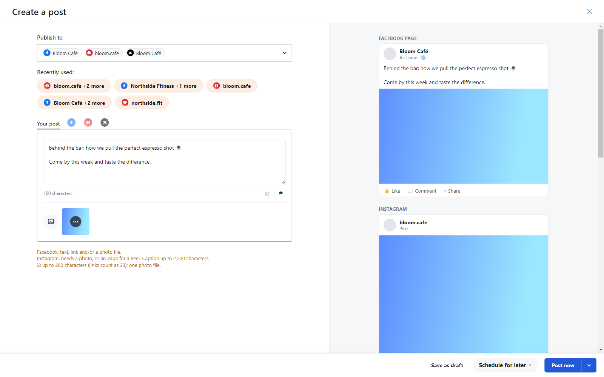Click Save as draft
This screenshot has width=604, height=377.
tap(447, 365)
